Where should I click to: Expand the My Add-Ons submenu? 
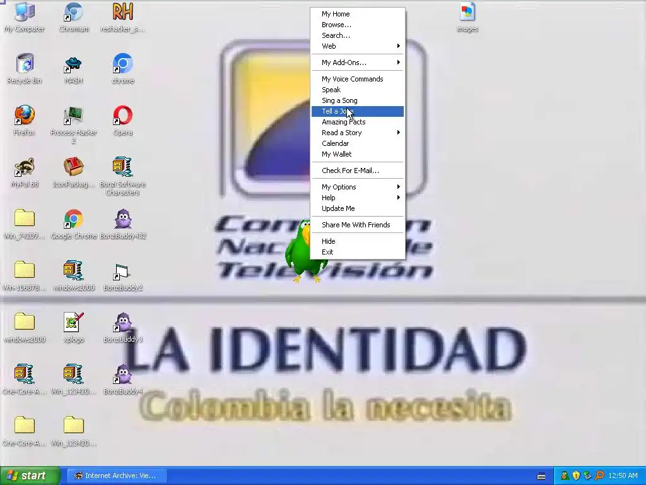(358, 63)
